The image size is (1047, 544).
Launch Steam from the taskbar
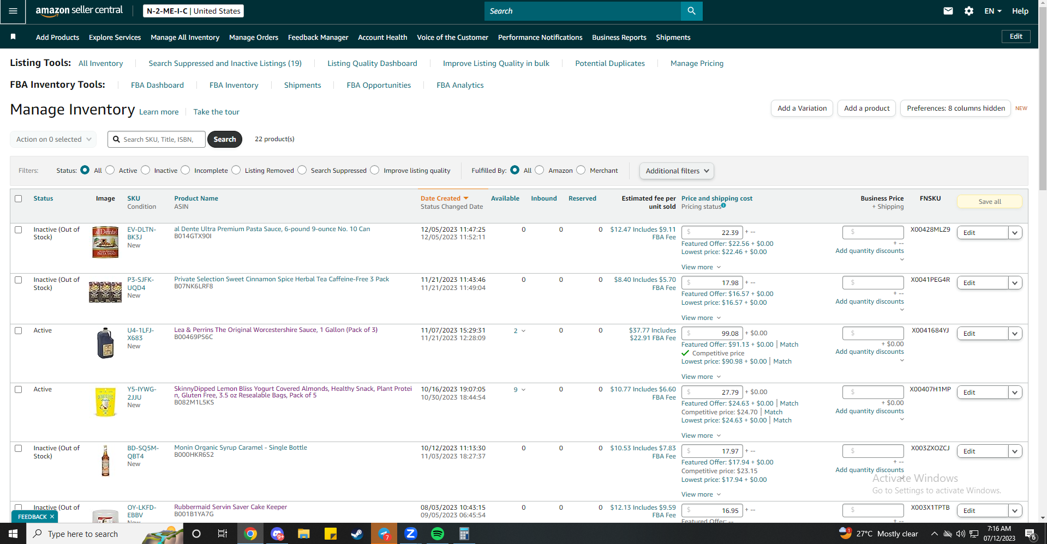[x=357, y=534]
